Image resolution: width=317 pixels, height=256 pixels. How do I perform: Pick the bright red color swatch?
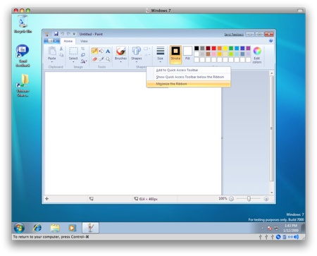(213, 48)
